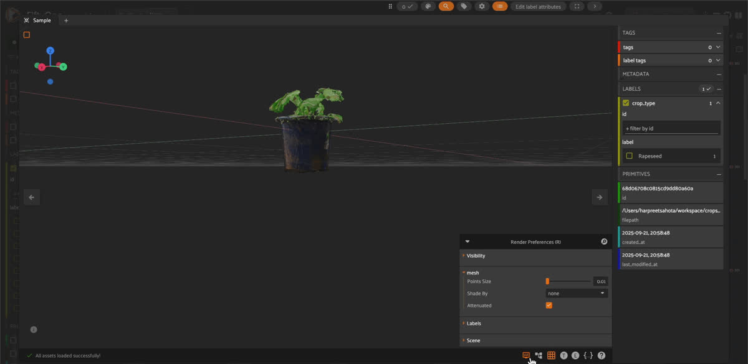Click the 3D scene icon on Sample tab
Viewport: 748px width, 364px height.
[x=27, y=21]
